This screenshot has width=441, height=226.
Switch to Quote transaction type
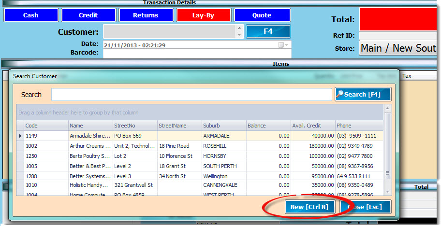coord(262,15)
